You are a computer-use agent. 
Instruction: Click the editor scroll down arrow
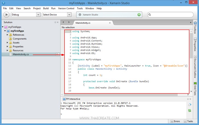(x=191, y=91)
